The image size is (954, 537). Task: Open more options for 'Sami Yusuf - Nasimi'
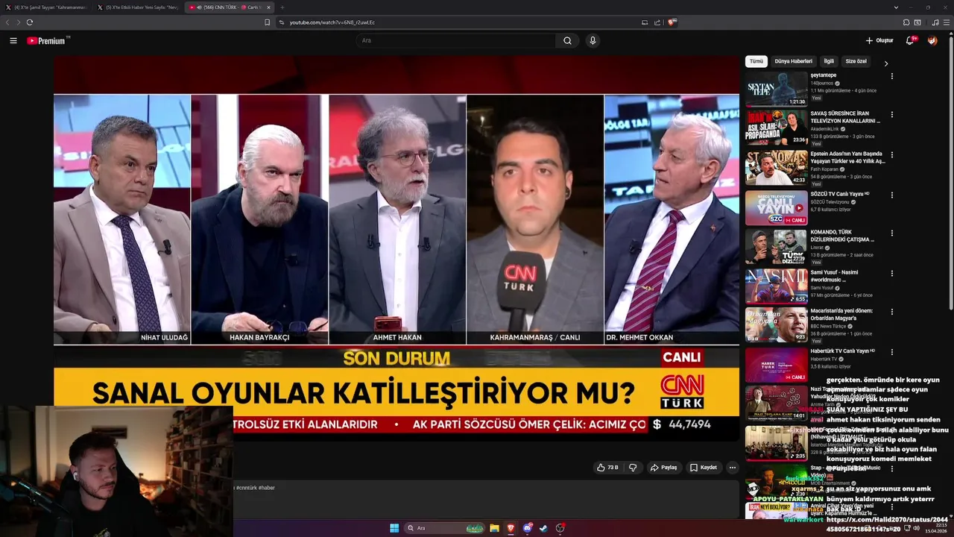(x=891, y=273)
